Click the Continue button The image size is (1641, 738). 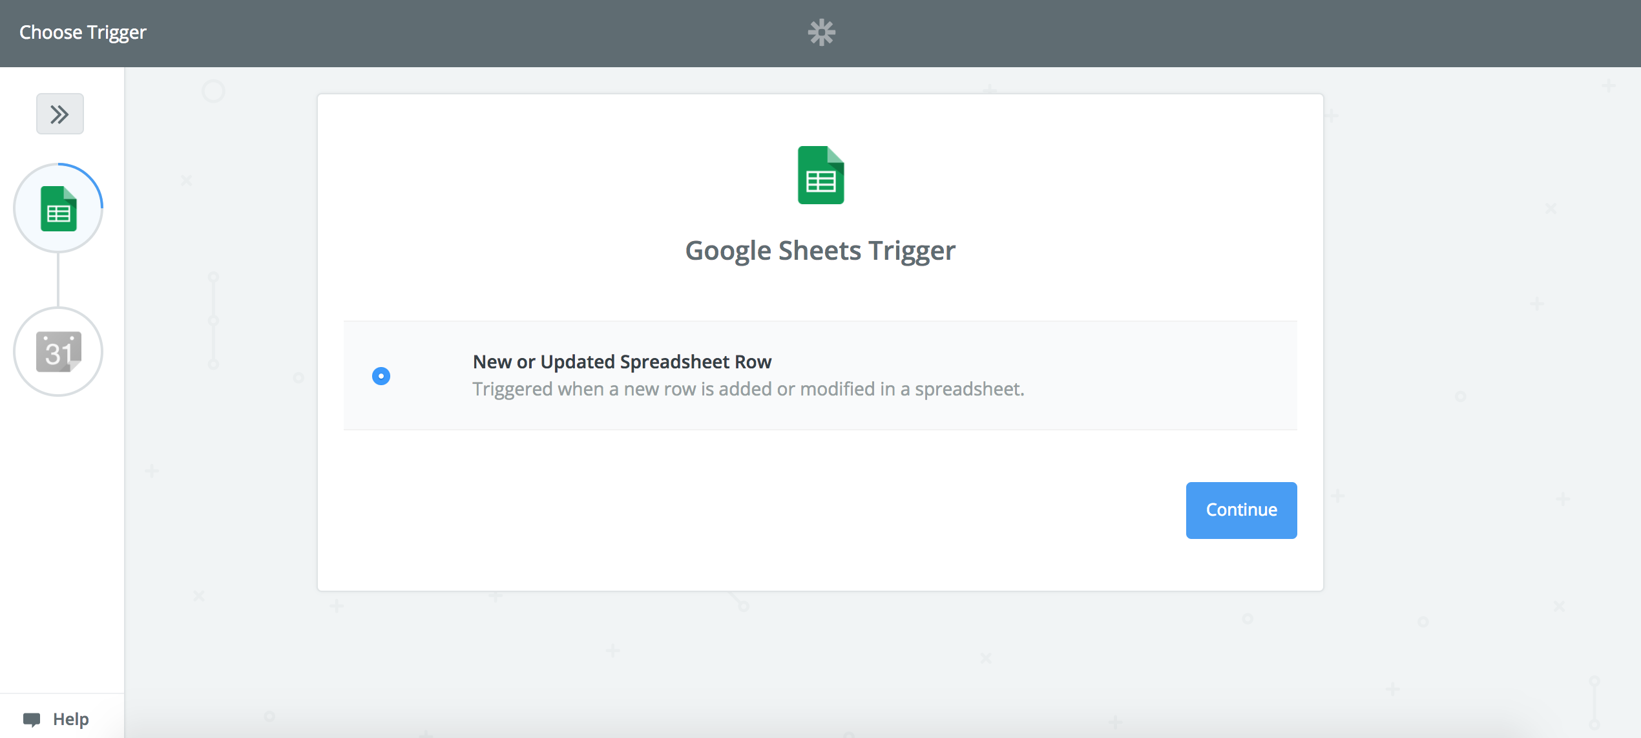1241,510
